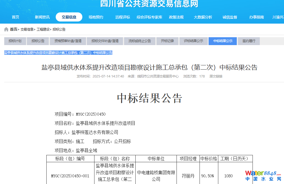Viewport: 284px width, 184px height.
Task: Switch to the 招标公告 tab
Action: [x=38, y=41]
